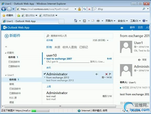Screen dimensions: 151x114
Task: Click the 搜索邮件和人员 search field
Action: click(79, 36)
